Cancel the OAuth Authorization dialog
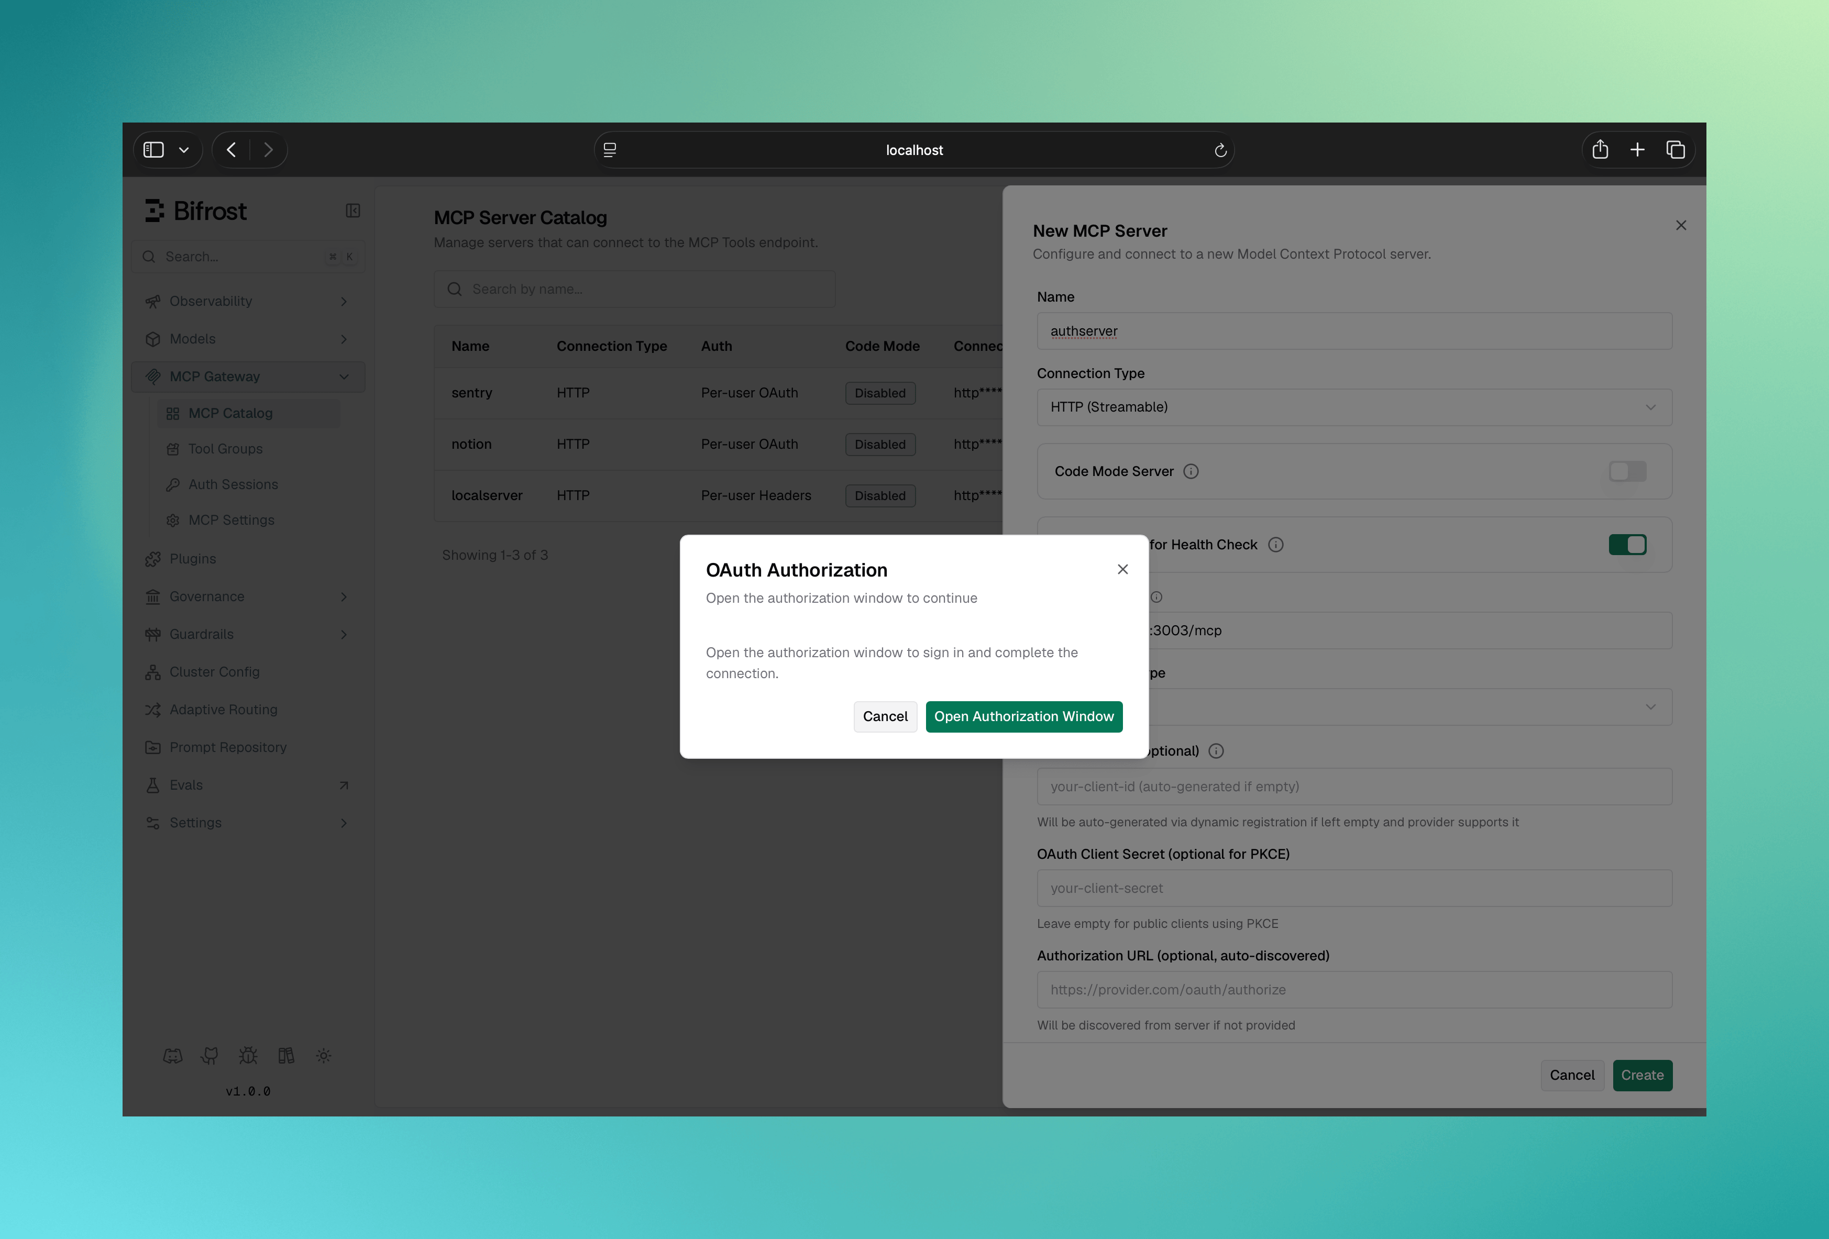 (885, 717)
